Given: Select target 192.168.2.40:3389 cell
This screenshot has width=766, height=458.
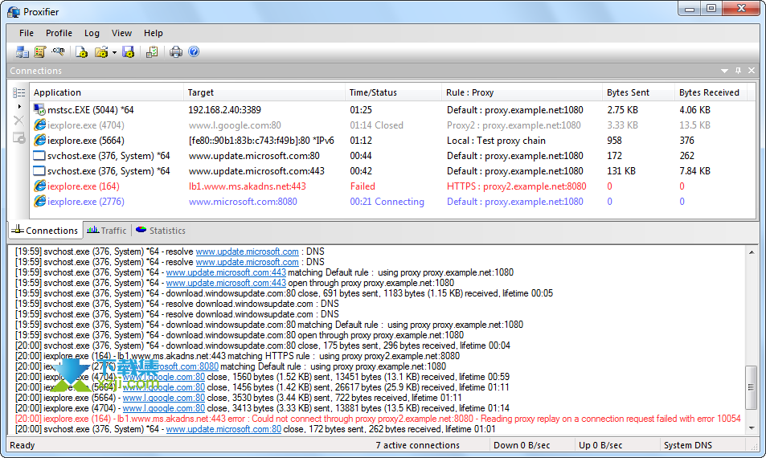Looking at the screenshot, I should pyautogui.click(x=225, y=110).
